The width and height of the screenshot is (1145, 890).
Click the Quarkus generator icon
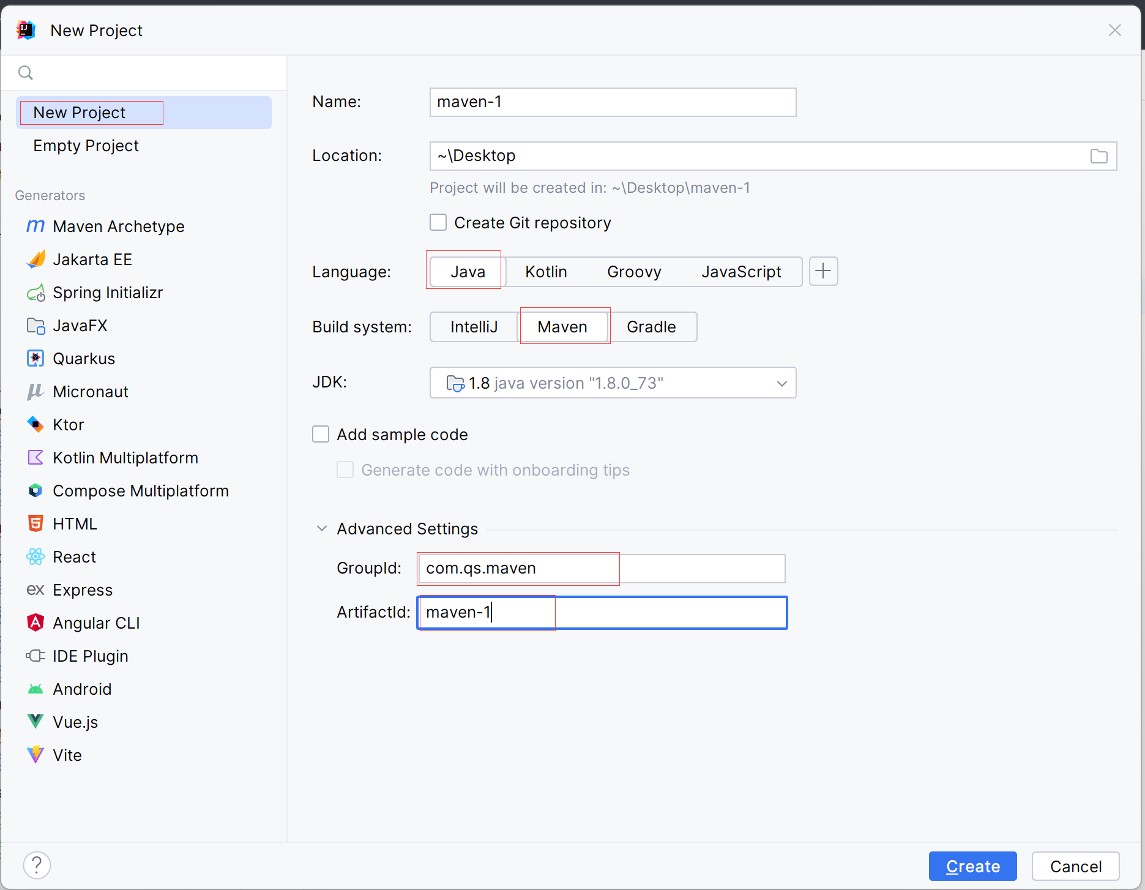[x=35, y=359]
